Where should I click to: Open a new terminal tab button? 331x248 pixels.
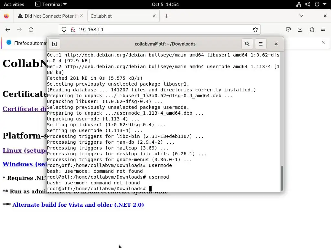click(x=54, y=44)
